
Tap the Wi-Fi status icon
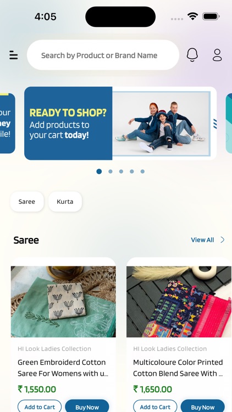193,16
